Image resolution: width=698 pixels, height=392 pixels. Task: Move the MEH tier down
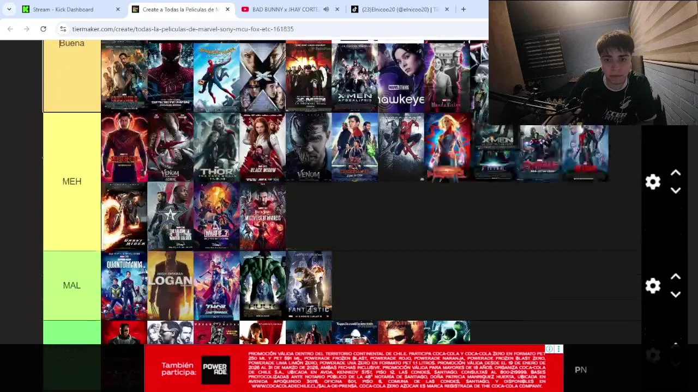click(x=676, y=190)
